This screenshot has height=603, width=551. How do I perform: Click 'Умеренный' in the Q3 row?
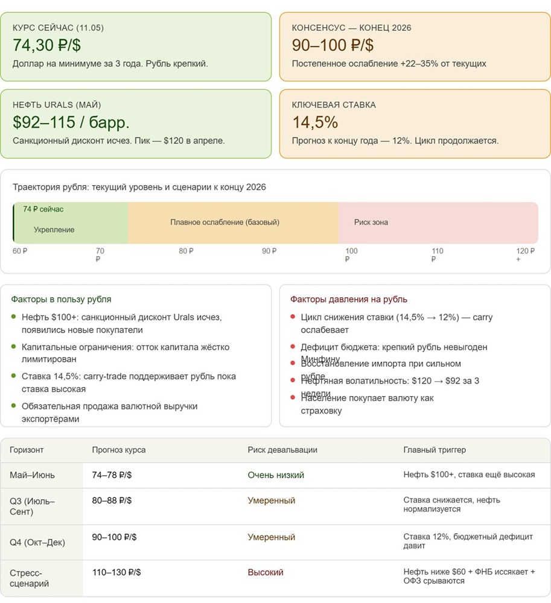[271, 500]
